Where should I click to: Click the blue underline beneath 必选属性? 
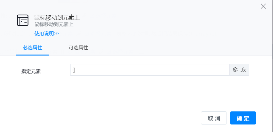32,55
